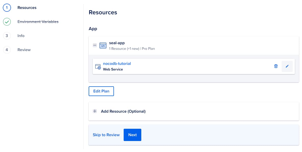Click the step 4 circle for Review
Image resolution: width=302 pixels, height=152 pixels.
click(7, 50)
